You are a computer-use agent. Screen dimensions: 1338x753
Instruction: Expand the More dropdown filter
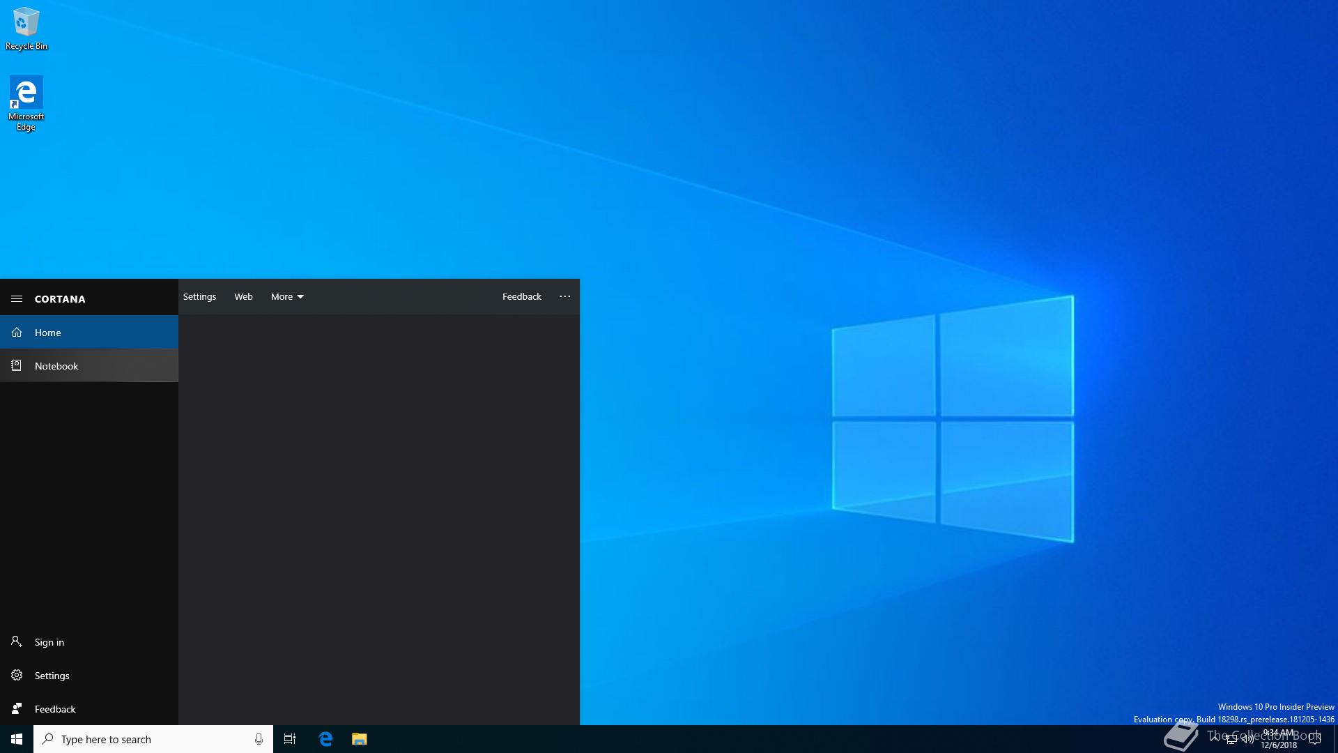pos(287,296)
